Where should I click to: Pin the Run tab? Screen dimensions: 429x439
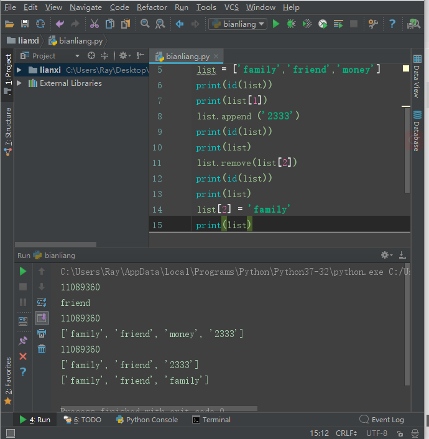click(23, 341)
